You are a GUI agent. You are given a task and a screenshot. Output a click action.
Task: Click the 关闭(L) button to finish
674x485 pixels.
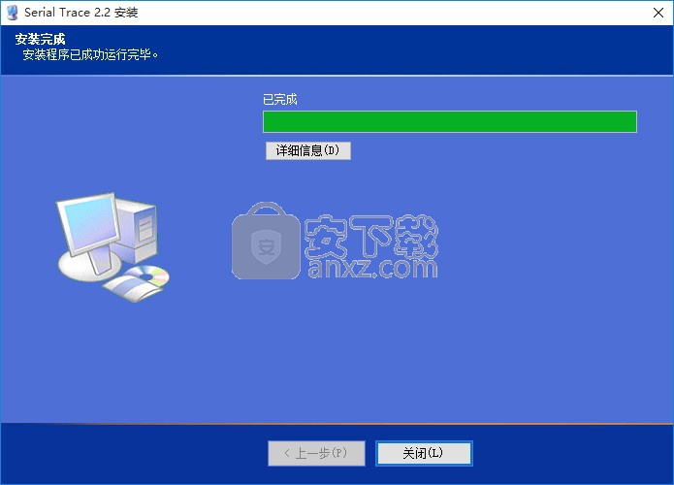coord(424,453)
